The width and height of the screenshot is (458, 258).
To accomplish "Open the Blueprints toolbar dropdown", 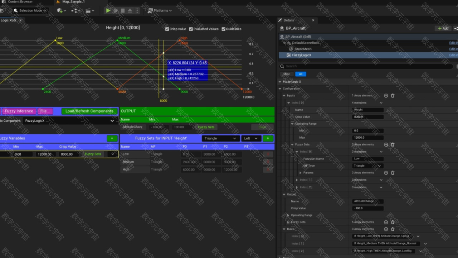I will tap(75, 11).
